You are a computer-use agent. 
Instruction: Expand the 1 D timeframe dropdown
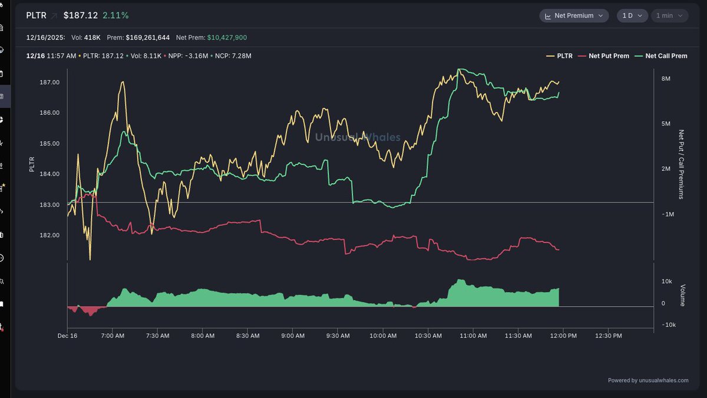pos(632,15)
